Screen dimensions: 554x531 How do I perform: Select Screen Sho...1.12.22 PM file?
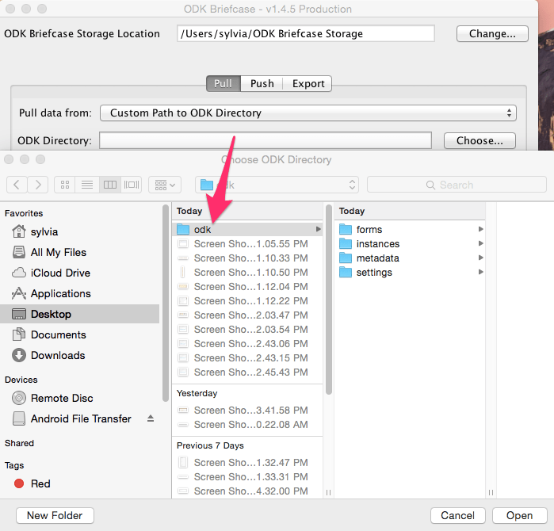[247, 301]
